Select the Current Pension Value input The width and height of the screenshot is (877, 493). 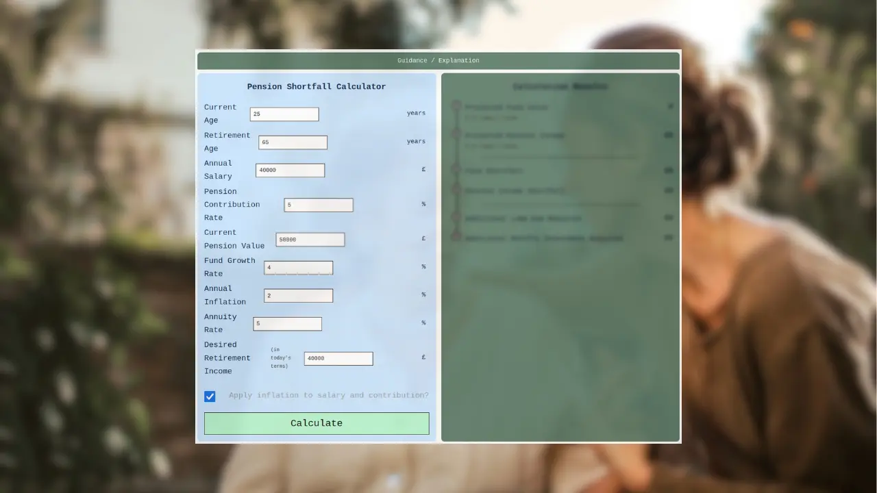(x=310, y=240)
